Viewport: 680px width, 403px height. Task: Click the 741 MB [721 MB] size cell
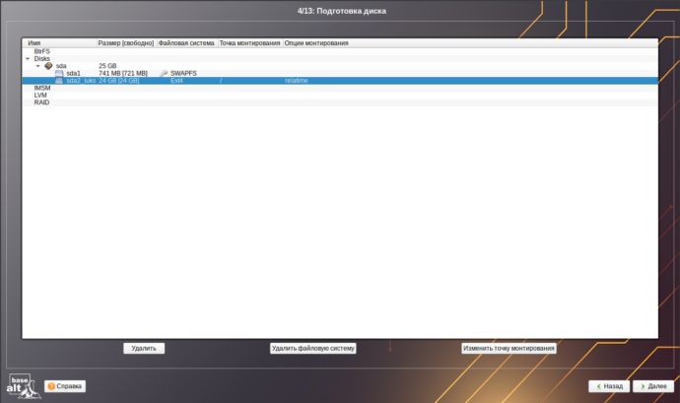[123, 73]
